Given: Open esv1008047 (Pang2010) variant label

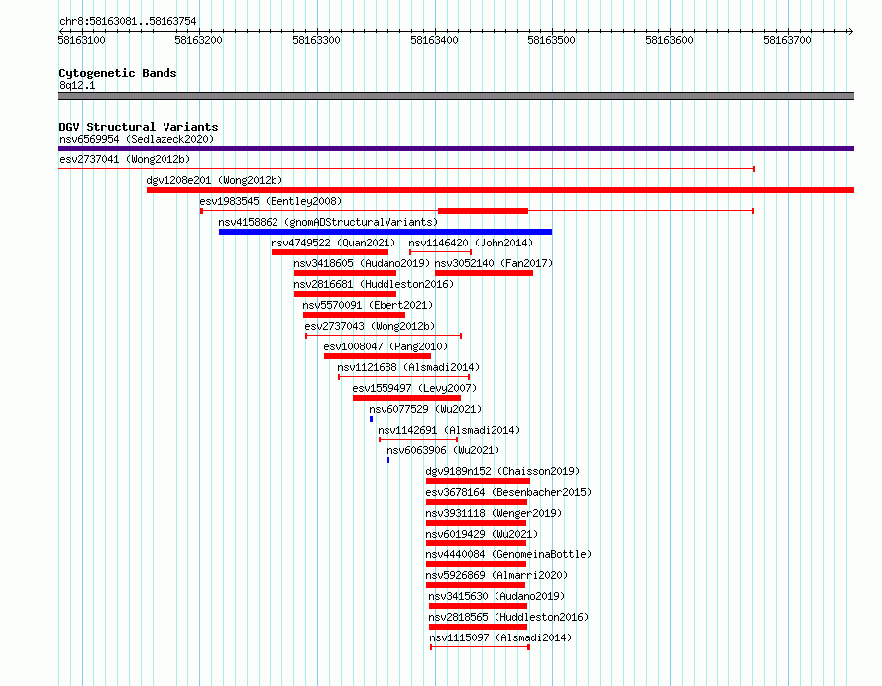Looking at the screenshot, I should (386, 346).
